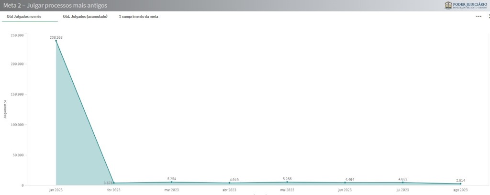
Task: Click the 'jan 2023' x-axis label
Action: tap(56, 190)
